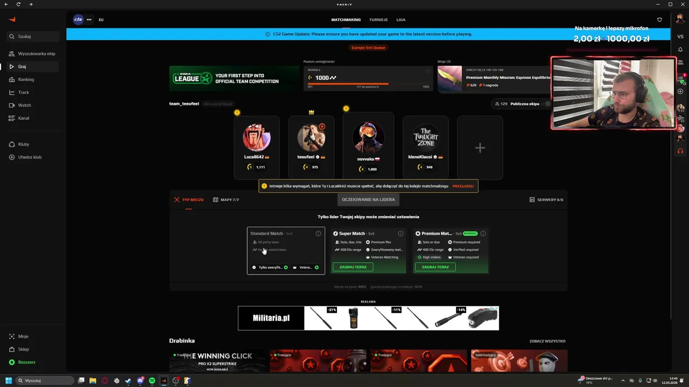Open Spotify from the taskbar
689x387 pixels.
tap(152, 381)
